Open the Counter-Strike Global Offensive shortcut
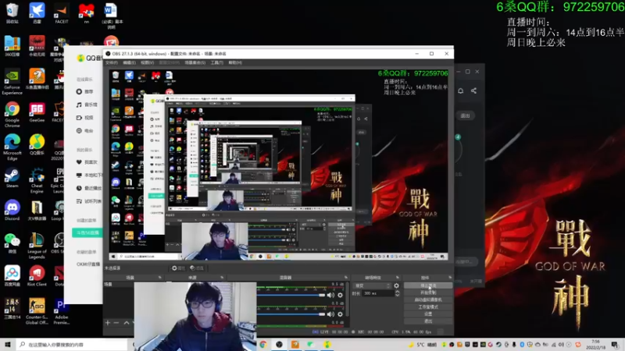 pyautogui.click(x=37, y=311)
